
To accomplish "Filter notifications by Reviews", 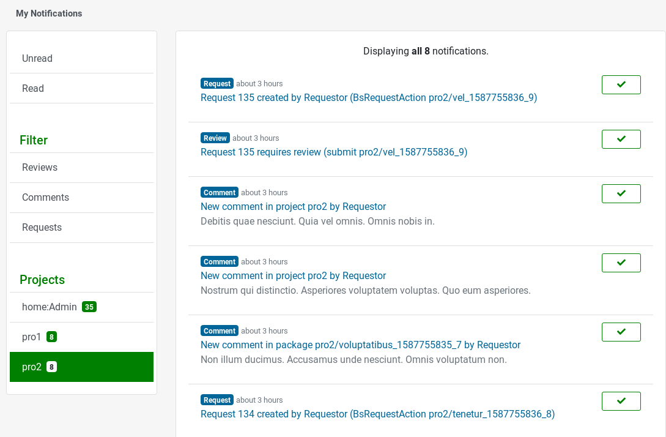I will pos(39,167).
